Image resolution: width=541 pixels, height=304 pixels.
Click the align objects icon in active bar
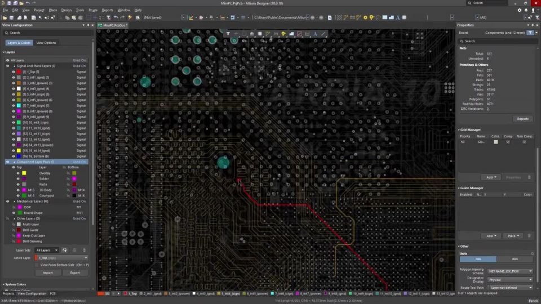tap(252, 34)
